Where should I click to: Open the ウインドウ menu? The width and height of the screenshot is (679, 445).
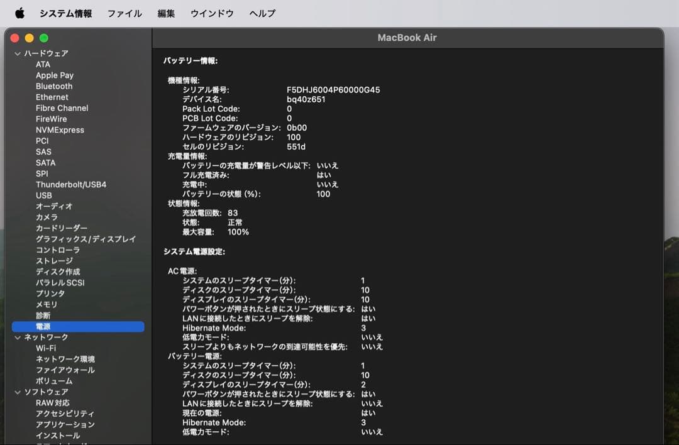(212, 13)
